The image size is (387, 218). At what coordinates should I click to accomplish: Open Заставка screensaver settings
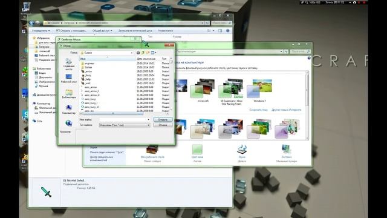286,153
